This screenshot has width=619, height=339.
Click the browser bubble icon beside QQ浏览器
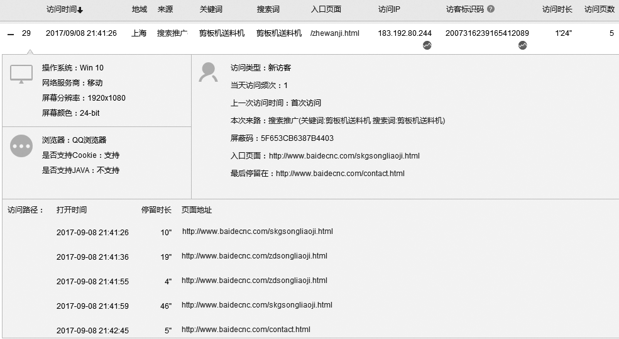(x=21, y=146)
